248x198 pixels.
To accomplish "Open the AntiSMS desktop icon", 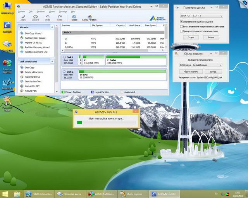I will pyautogui.click(x=7, y=27).
